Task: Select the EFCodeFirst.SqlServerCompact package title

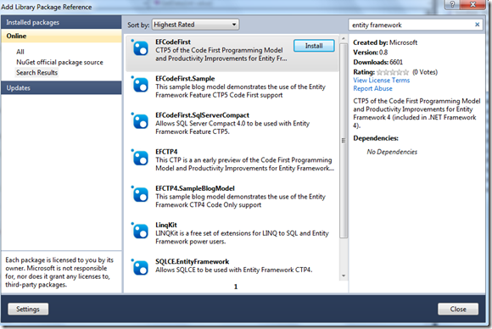Action: (x=202, y=115)
